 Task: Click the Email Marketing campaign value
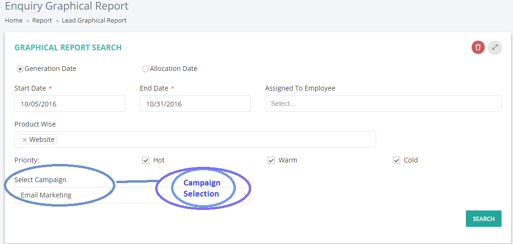[x=46, y=195]
